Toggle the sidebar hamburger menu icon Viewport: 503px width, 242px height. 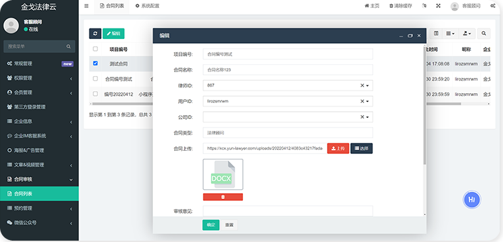click(86, 6)
